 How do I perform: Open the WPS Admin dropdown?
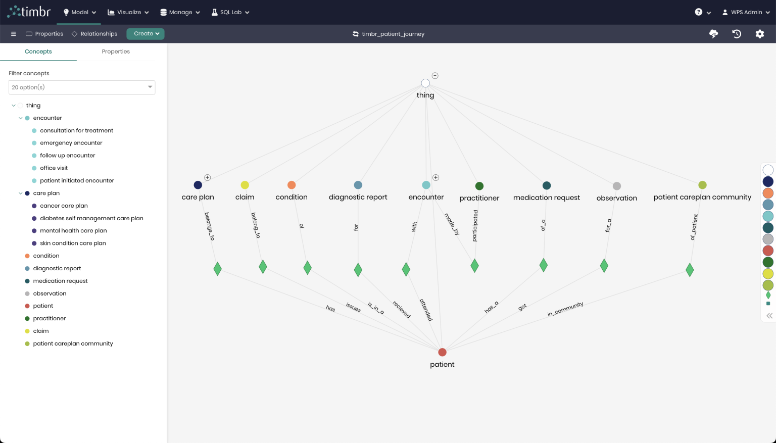point(745,12)
